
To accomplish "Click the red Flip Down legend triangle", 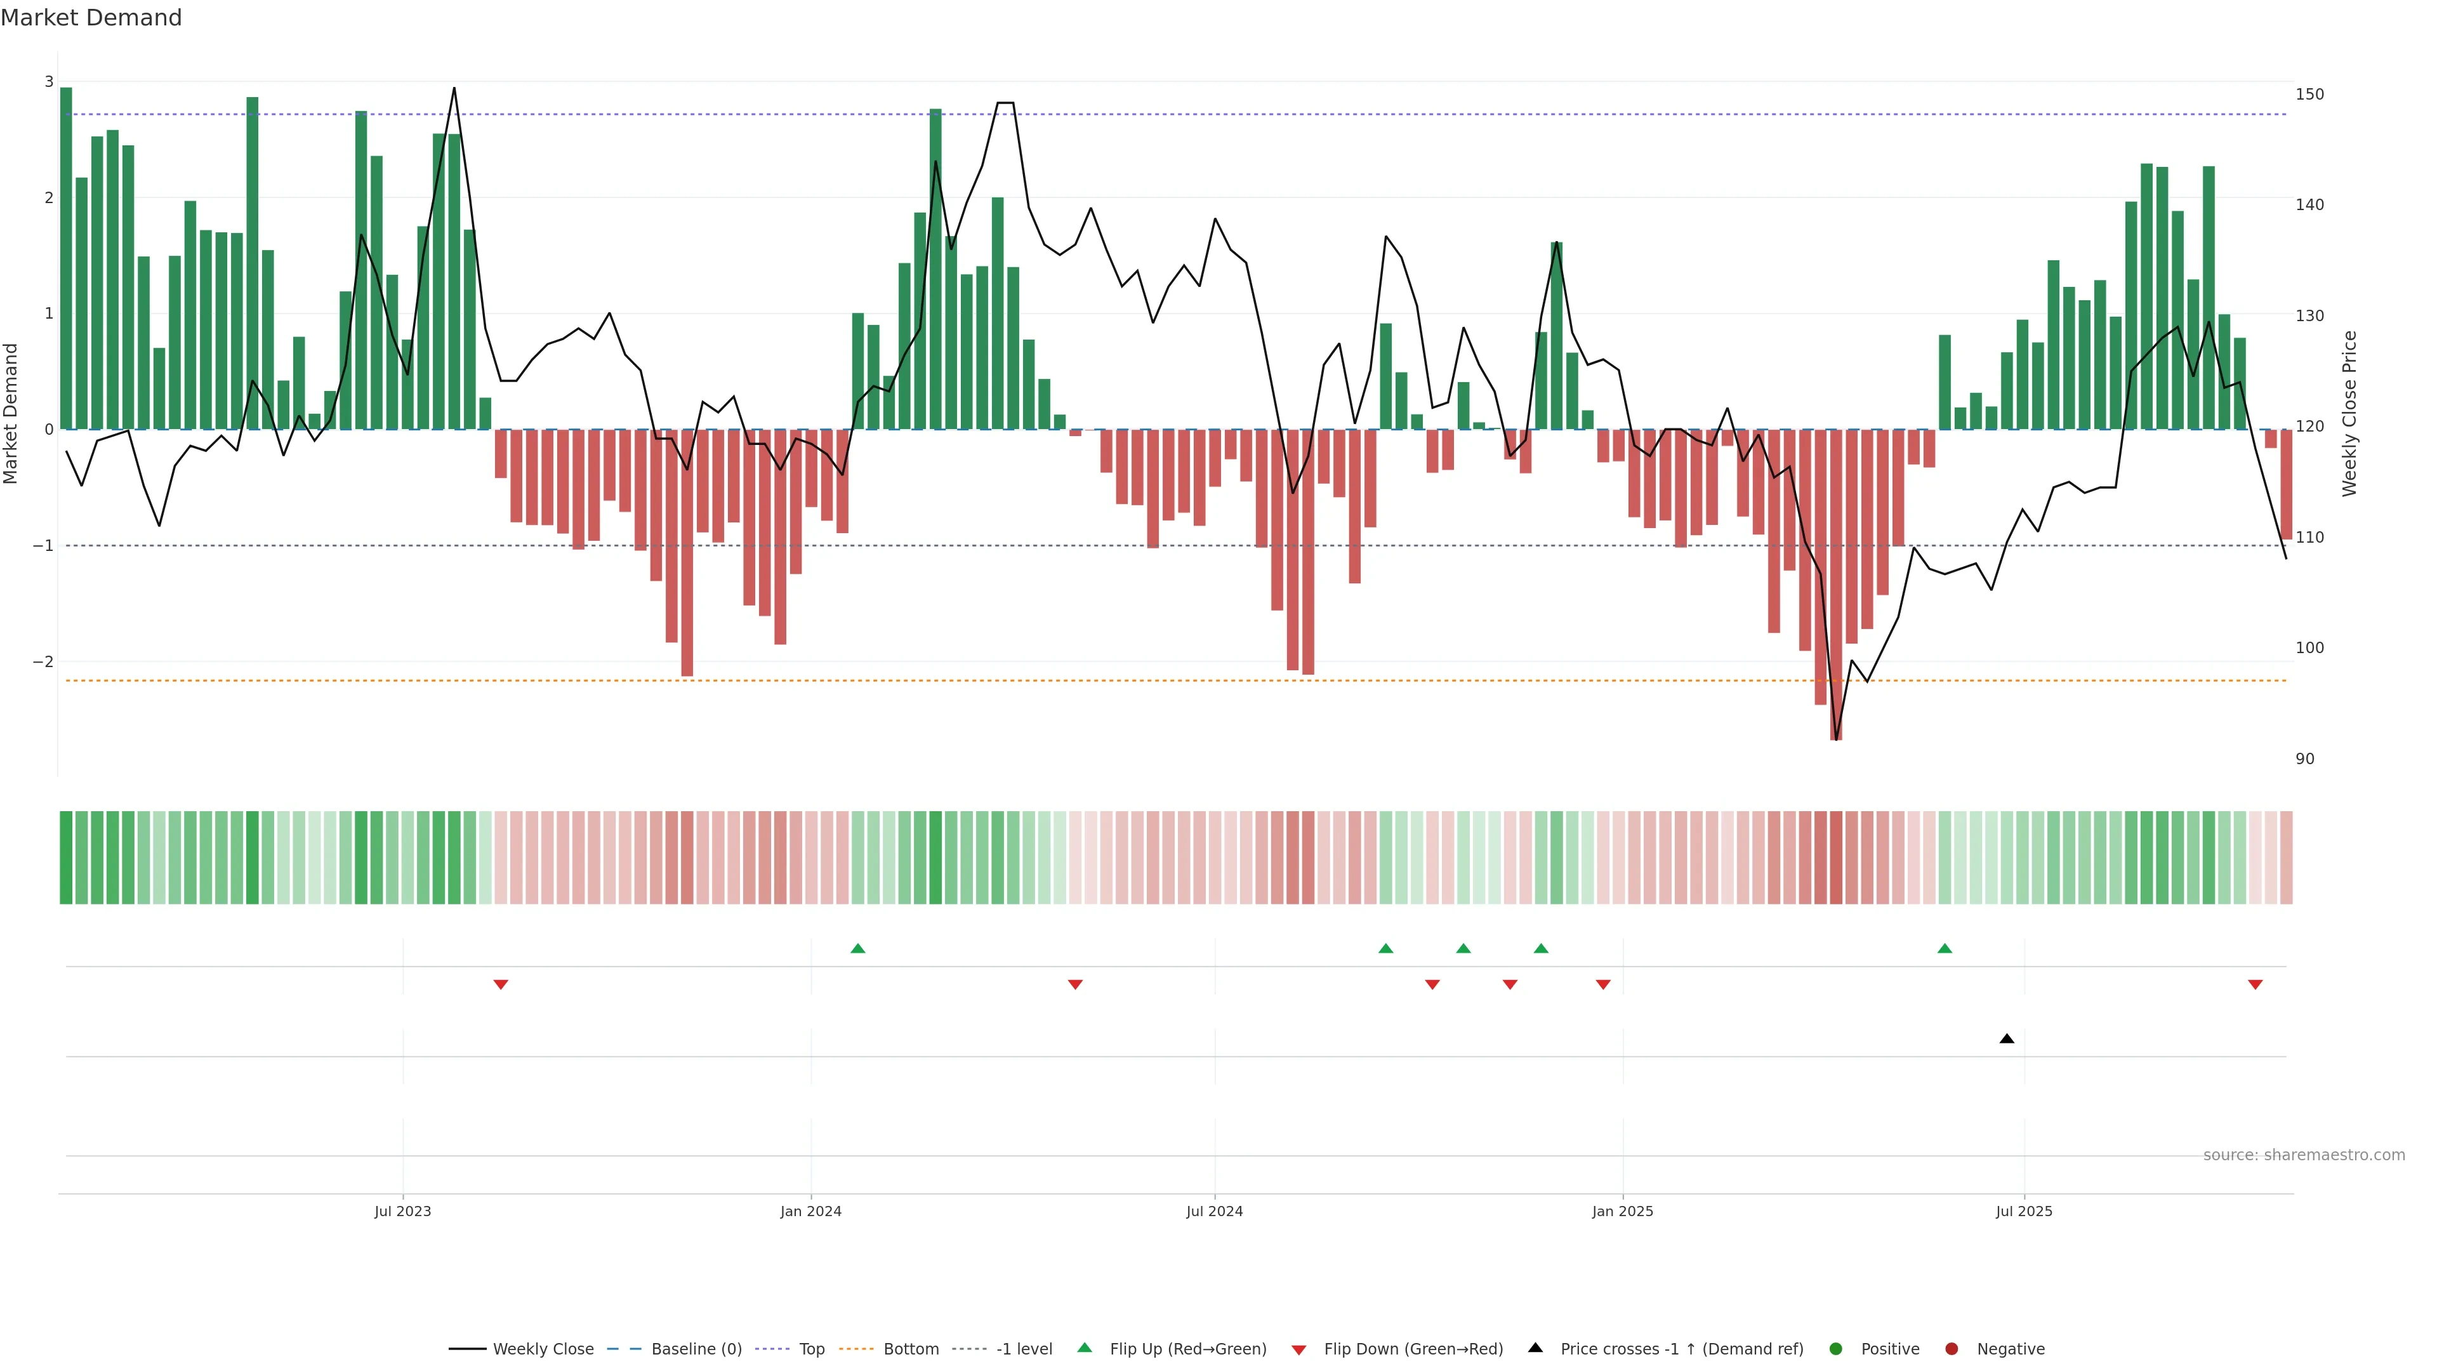I will coord(1298,1349).
